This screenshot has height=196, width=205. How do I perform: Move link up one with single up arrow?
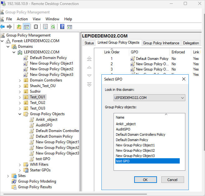89,67
